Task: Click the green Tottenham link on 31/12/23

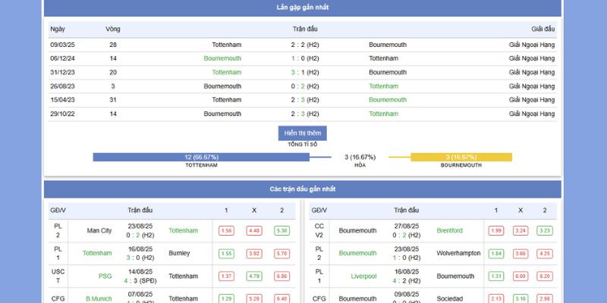Action: coord(226,72)
